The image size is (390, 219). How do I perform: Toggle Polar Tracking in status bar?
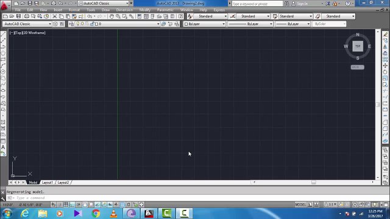pyautogui.click(x=79, y=204)
